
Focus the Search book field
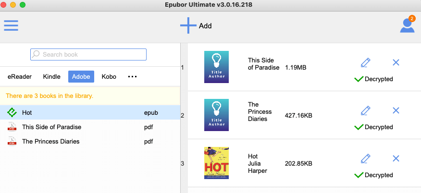[x=88, y=54]
